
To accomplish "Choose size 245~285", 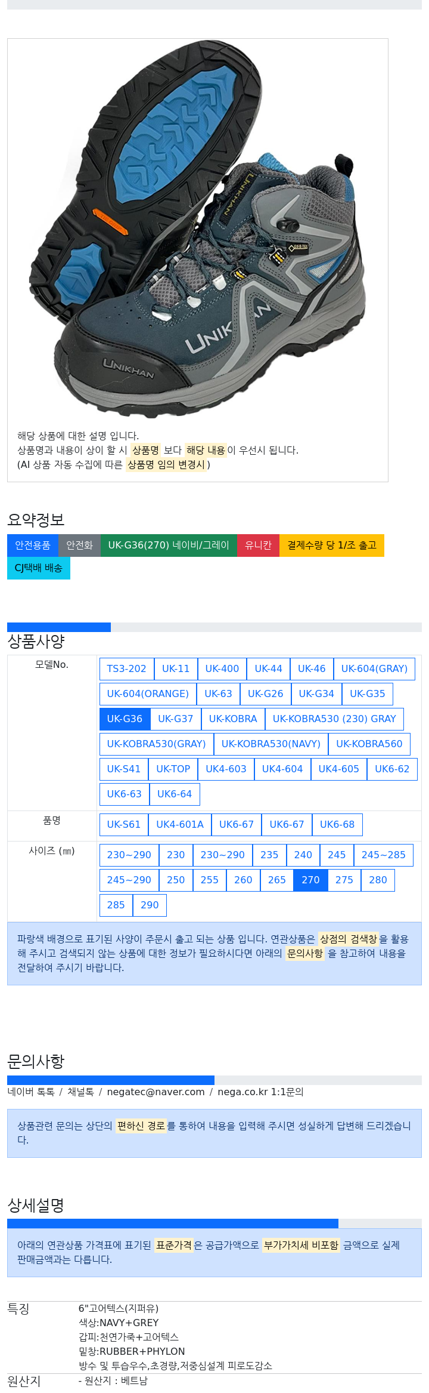I will click(x=384, y=855).
